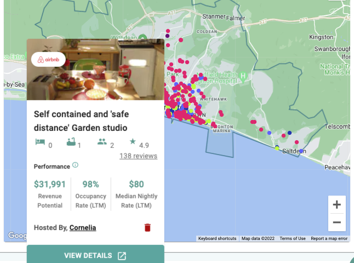354x263 pixels.
Task: Click the Nuffield Health hospital marker
Action: [243, 76]
